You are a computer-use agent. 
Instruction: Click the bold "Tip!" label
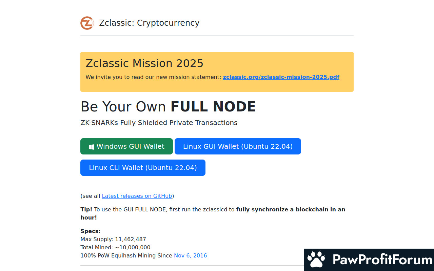[86, 209]
